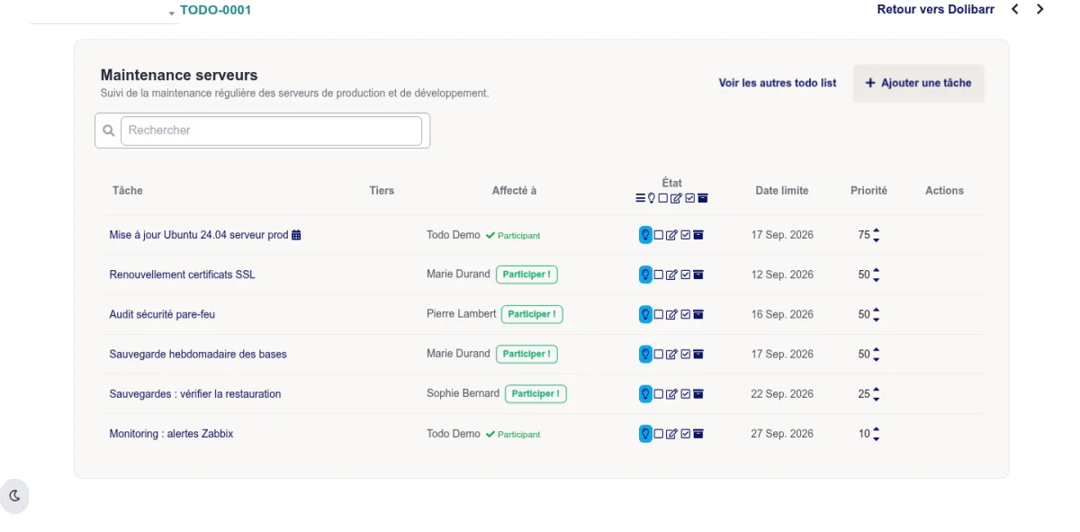Filter by done checkmark icon in État header
1080x532 pixels.
coord(690,198)
